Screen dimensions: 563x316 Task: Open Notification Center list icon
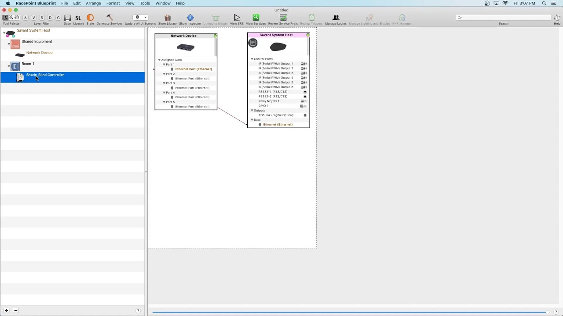554,3
